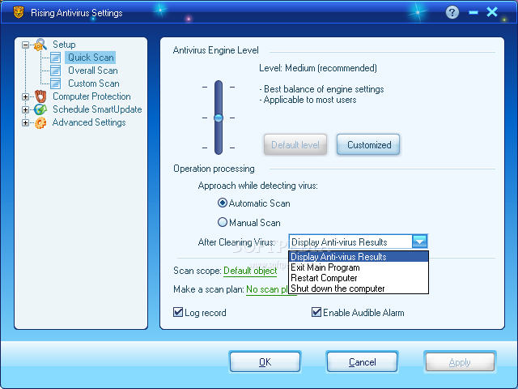Click the Schedule SmartUpdate globe icon
Image resolution: width=518 pixels, height=389 pixels.
[x=40, y=109]
